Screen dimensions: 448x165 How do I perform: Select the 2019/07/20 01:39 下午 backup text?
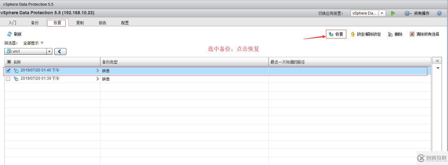pyautogui.click(x=40, y=78)
